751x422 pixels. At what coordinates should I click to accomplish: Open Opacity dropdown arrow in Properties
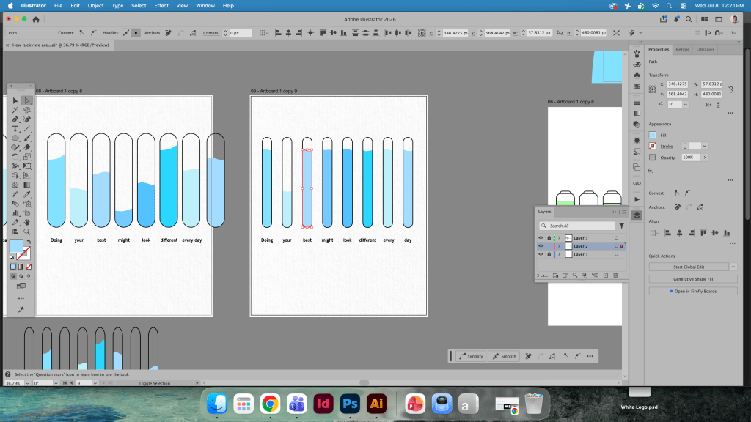[705, 158]
